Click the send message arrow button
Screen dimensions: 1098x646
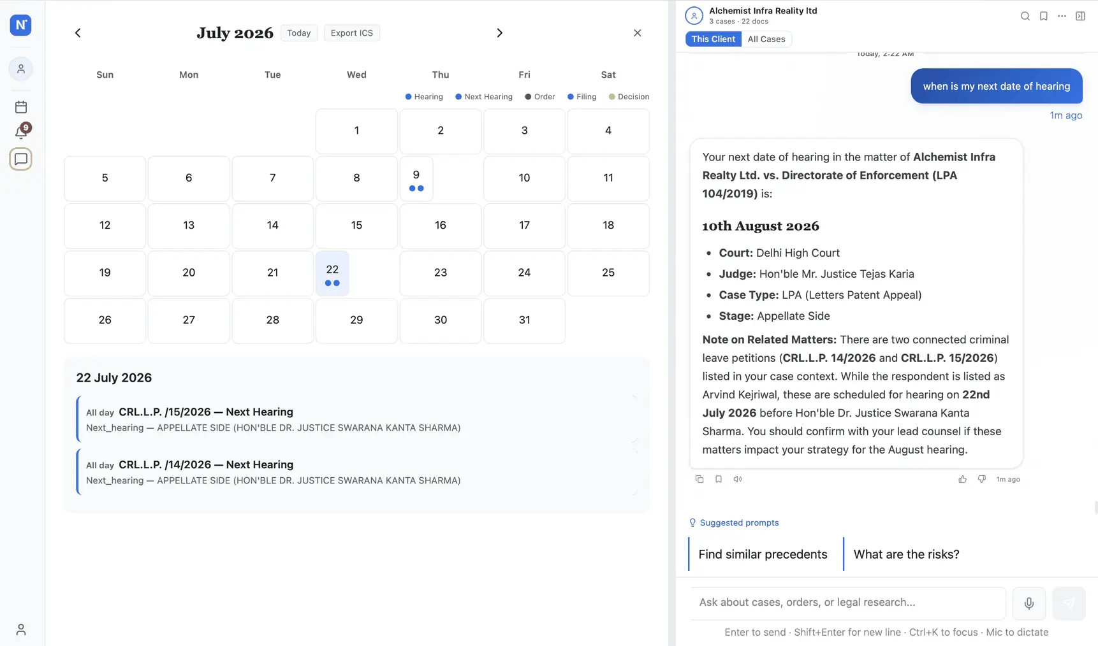click(1069, 603)
